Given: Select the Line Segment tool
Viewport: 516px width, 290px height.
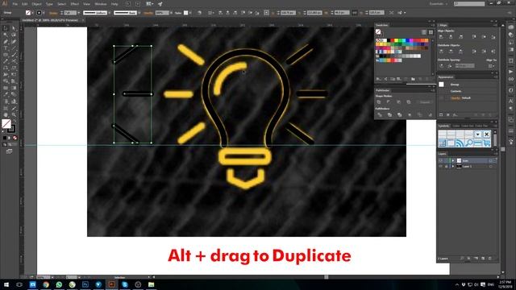Looking at the screenshot, I should click(x=14, y=48).
